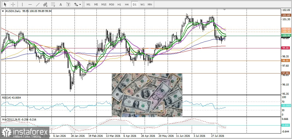Click the chart shift triangle marker
Viewport: 292px width, 139px height.
tap(225, 10)
